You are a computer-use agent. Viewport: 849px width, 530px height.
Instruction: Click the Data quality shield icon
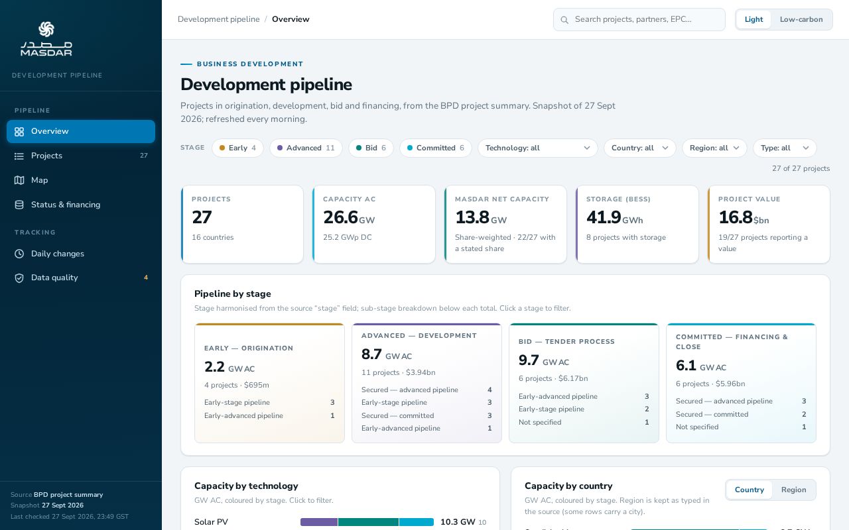(19, 278)
